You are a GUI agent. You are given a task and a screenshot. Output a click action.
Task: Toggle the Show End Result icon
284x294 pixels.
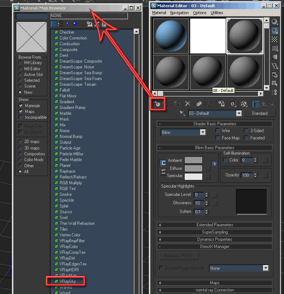pyautogui.click(x=255, y=104)
